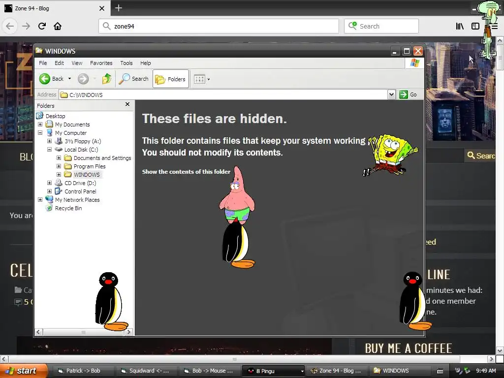This screenshot has width=504, height=378.
Task: Click the address field showing C:\WINDOWS
Action: coord(224,95)
